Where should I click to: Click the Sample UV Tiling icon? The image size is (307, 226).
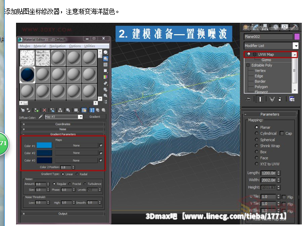(x=105, y=71)
